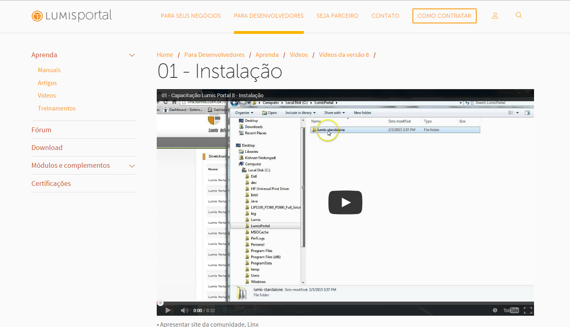Go to Artigos in the sidebar
Image resolution: width=570 pixels, height=327 pixels.
pyautogui.click(x=47, y=83)
